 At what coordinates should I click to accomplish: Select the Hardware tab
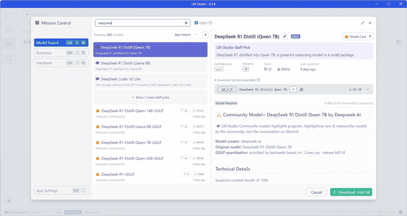click(61, 63)
